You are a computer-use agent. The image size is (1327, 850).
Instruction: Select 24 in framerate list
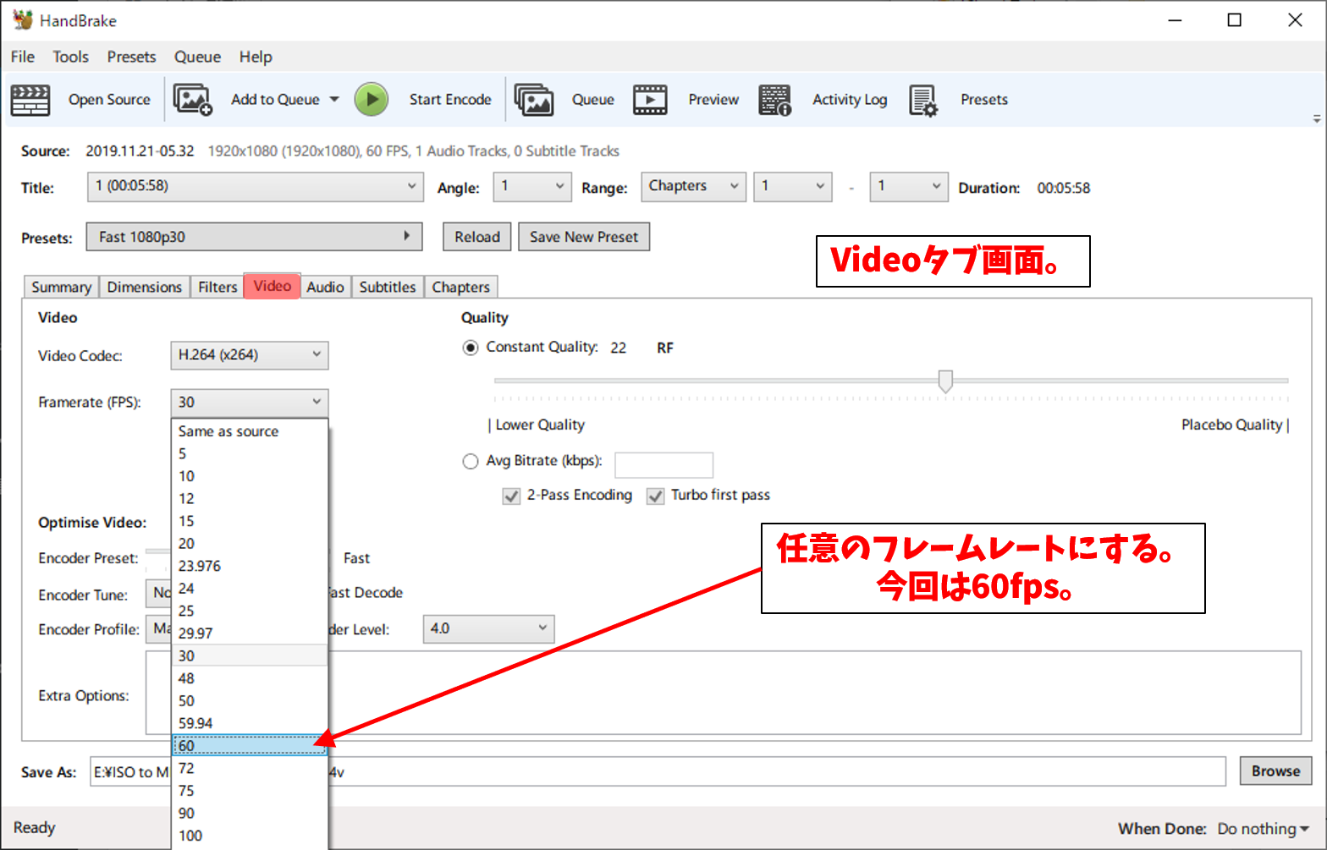coord(250,588)
